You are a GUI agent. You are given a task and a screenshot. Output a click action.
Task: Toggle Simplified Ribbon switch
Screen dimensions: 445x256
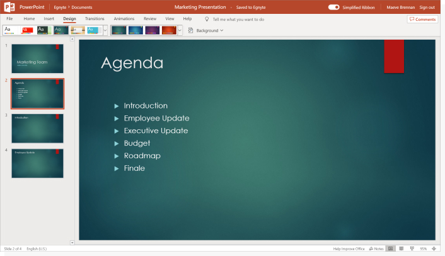(x=334, y=7)
